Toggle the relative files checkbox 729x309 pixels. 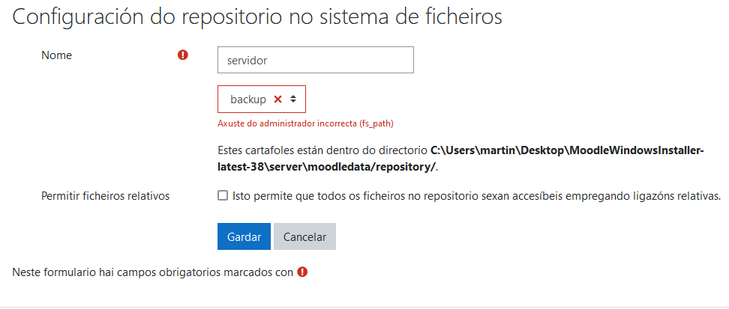point(223,196)
